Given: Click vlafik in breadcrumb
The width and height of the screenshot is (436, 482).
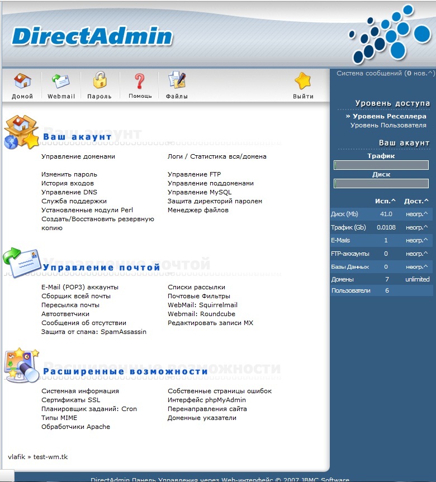Looking at the screenshot, I should click(17, 457).
